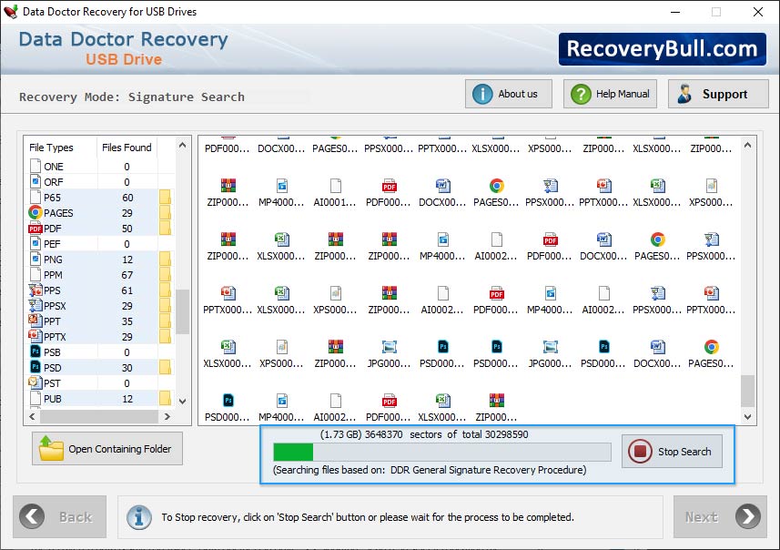The width and height of the screenshot is (780, 550).
Task: Click the 'Recovery Mode: Signature Search' text
Action: pyautogui.click(x=132, y=97)
